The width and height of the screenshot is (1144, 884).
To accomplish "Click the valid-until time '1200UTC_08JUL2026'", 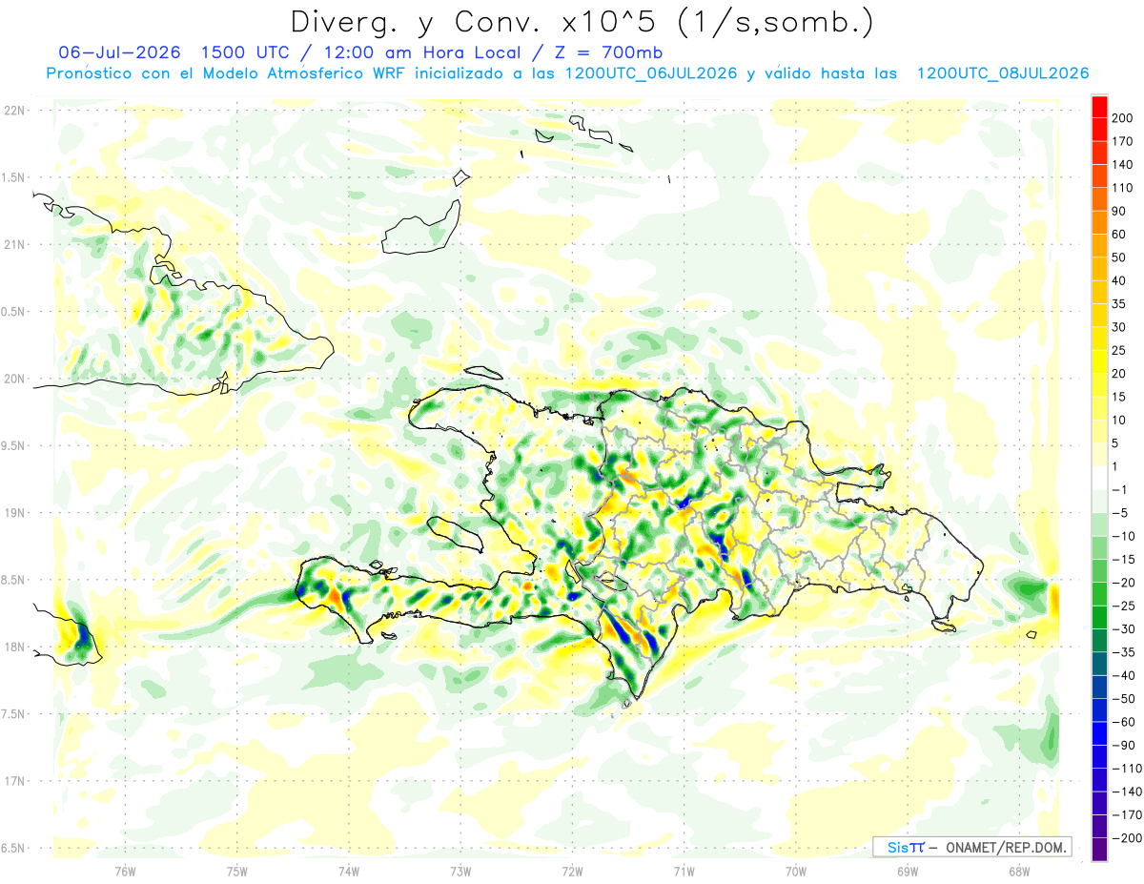I will click(1004, 73).
